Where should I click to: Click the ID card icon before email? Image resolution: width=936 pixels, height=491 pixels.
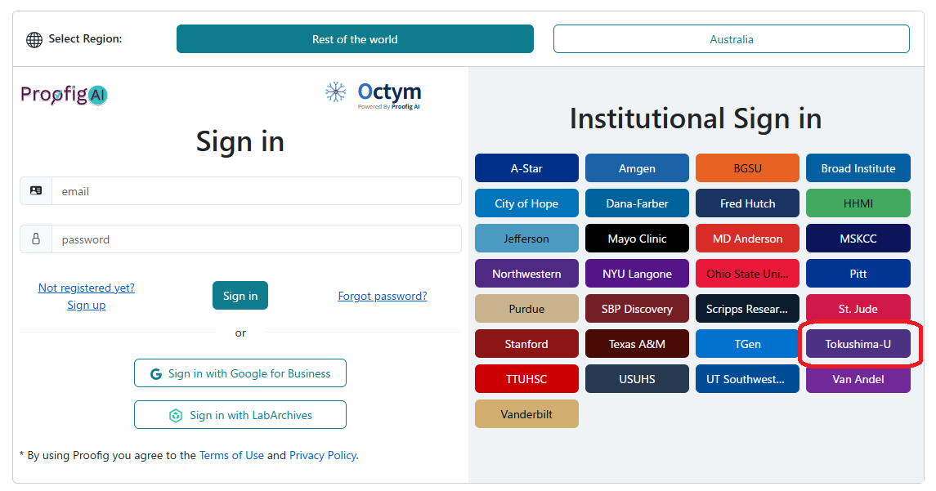(36, 190)
